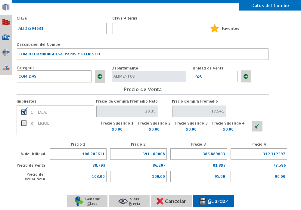Viewport: 301px width, 210px height.
Task: Click the blue box icon in sidebar
Action: coord(6,7)
